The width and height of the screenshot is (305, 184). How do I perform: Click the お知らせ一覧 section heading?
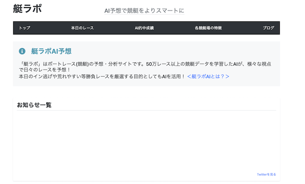34,105
